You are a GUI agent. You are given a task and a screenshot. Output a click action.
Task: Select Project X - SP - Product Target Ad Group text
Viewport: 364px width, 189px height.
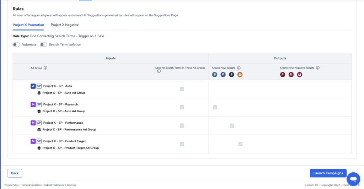pyautogui.click(x=71, y=148)
